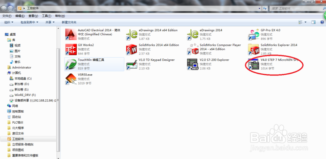This screenshot has height=159, width=326.
Task: Open eDrawings 2014 x64 Edition icon
Action: (131, 34)
